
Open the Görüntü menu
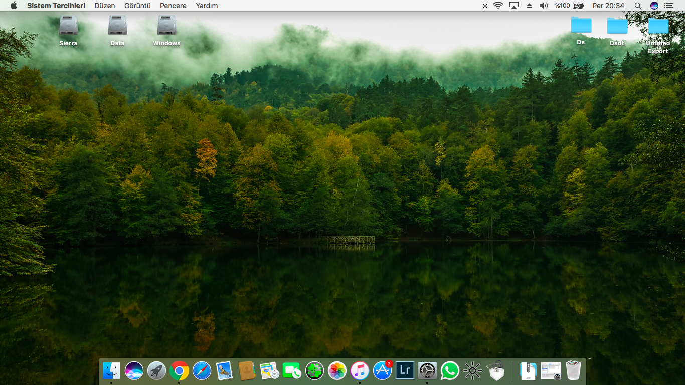click(x=137, y=6)
